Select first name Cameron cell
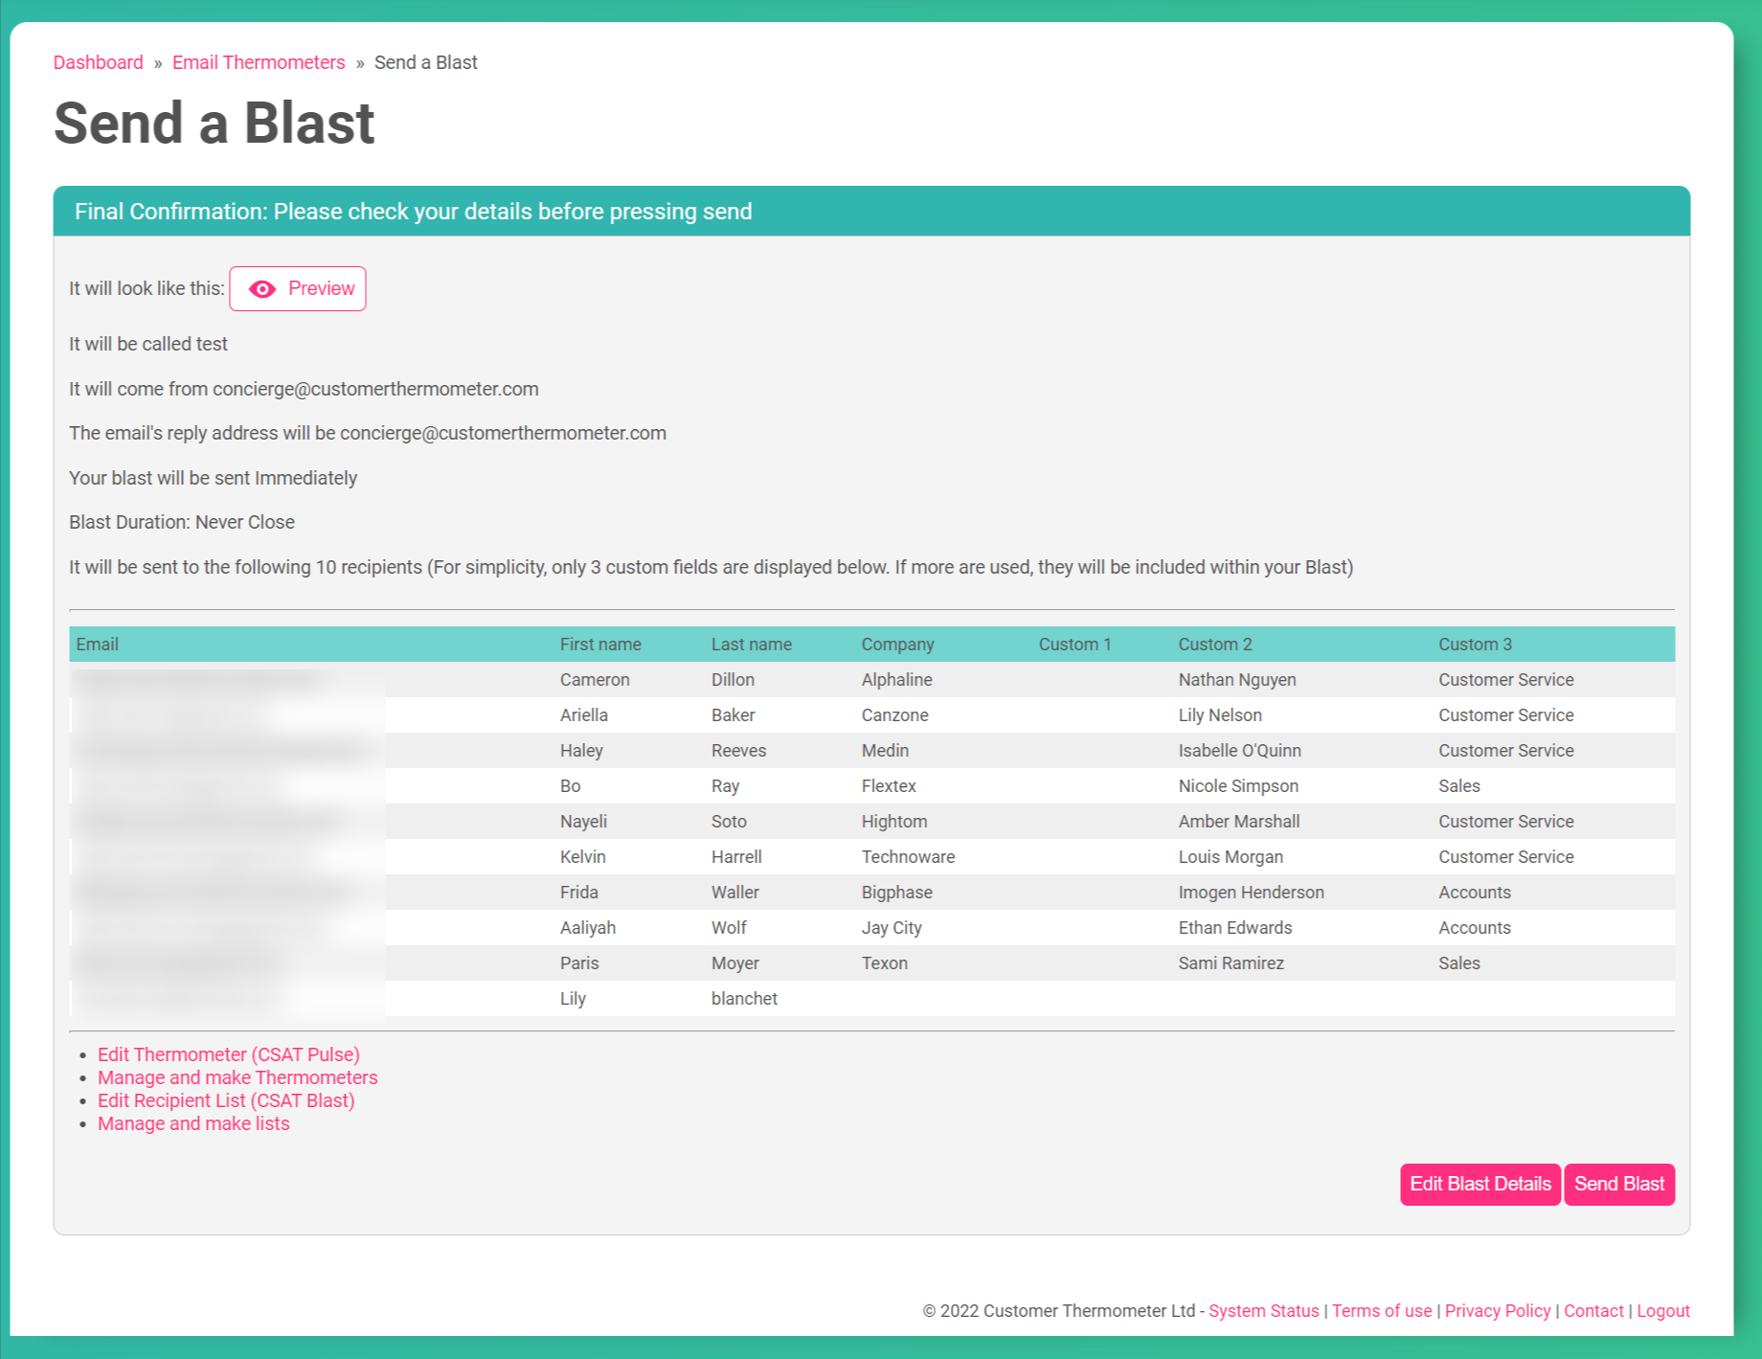The image size is (1762, 1359). pos(595,680)
